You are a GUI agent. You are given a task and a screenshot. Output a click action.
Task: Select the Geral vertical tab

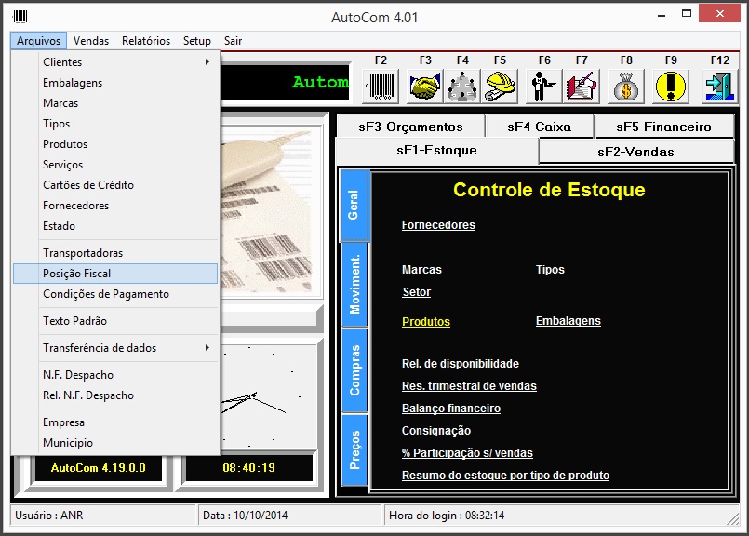click(354, 205)
